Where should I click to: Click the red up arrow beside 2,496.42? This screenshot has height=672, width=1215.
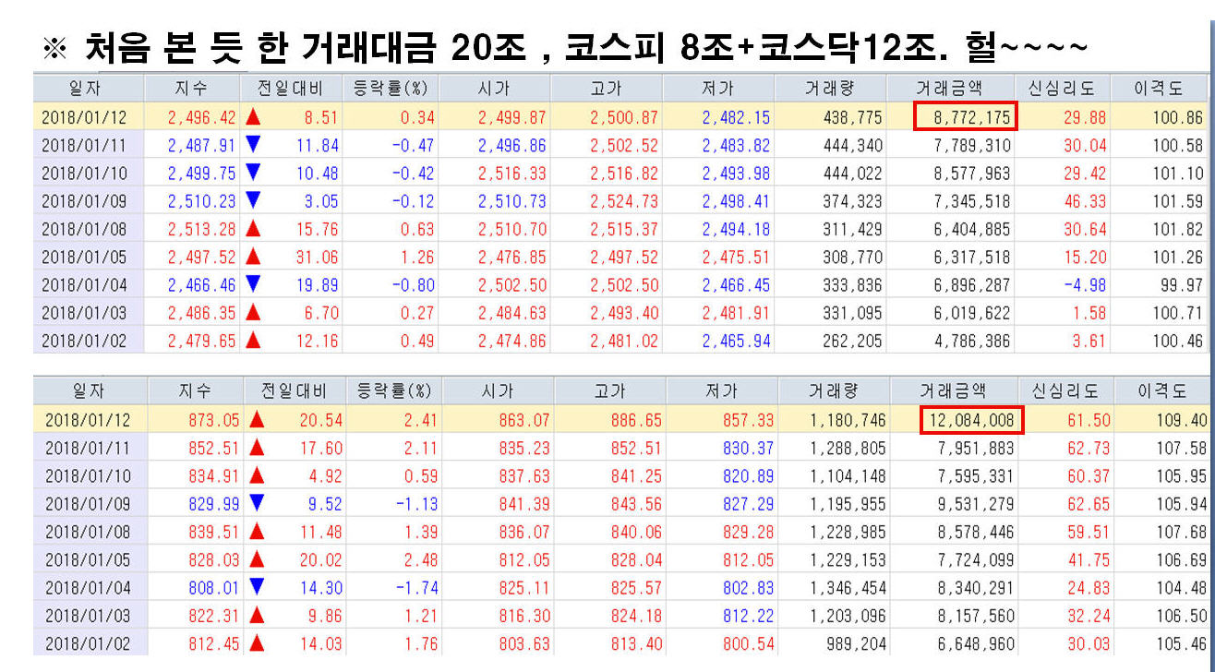(x=251, y=117)
